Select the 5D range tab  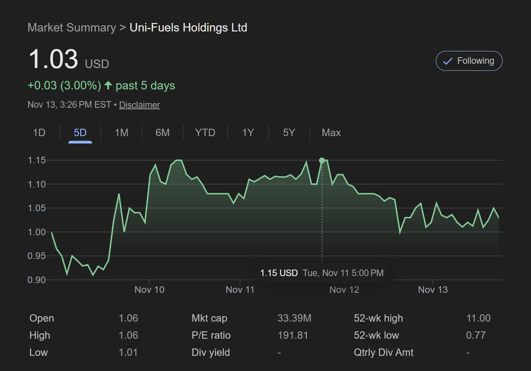80,132
